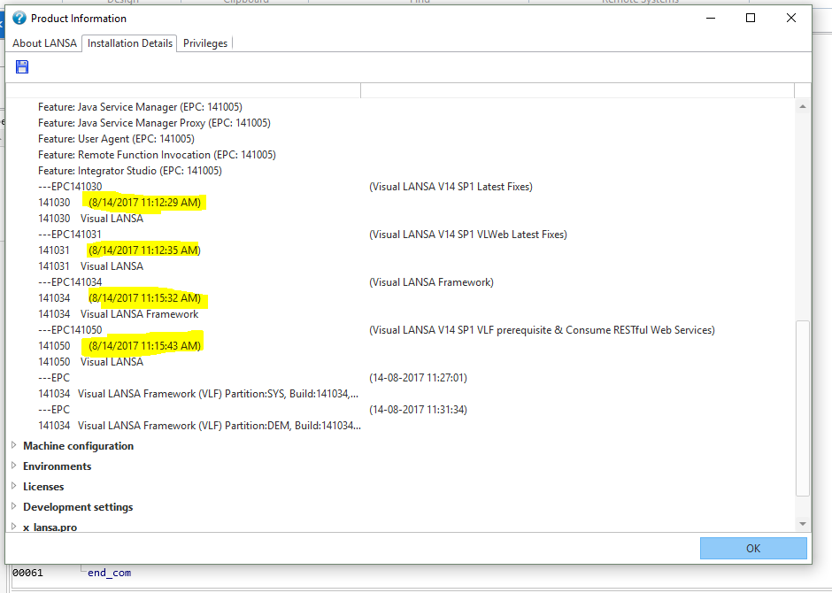This screenshot has height=593, width=832.
Task: Click the (14-08-2017 11:27:01) value
Action: coord(418,378)
